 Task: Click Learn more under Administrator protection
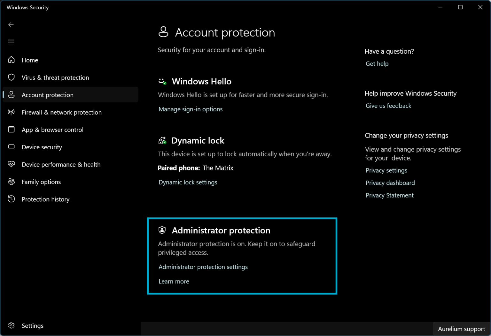[174, 281]
